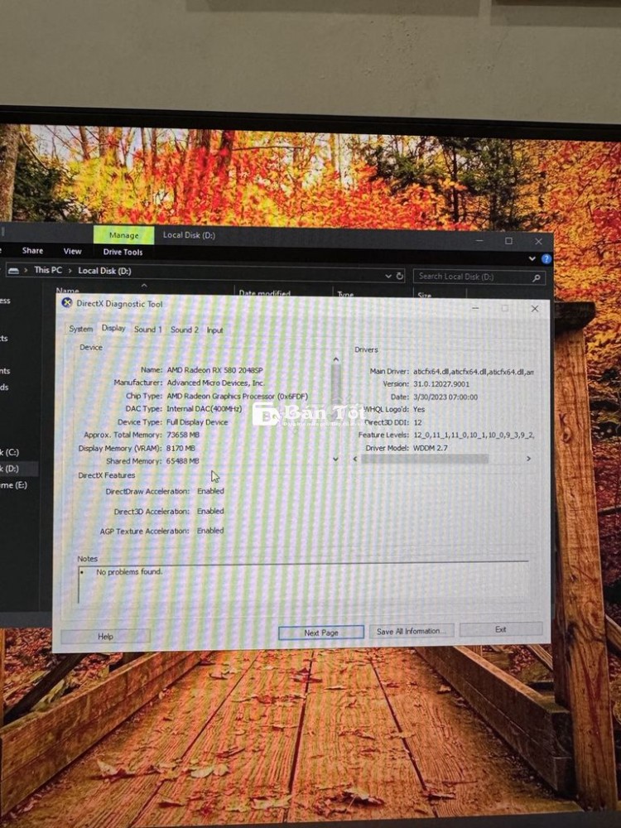Click DirectDraw Acceleration Enabled value
Screen dimensions: 621x828
click(210, 491)
